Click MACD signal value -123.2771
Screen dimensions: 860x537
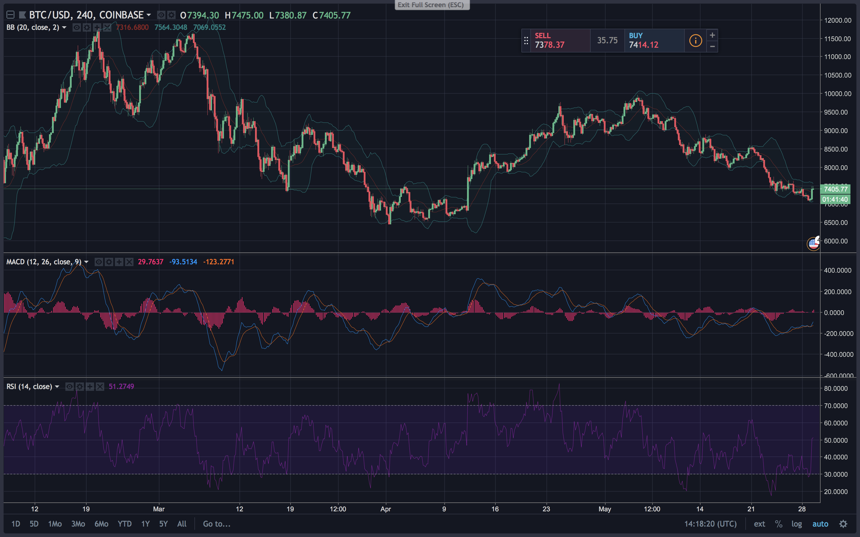click(x=219, y=262)
